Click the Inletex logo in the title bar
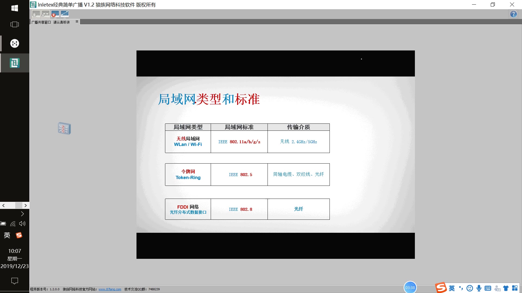This screenshot has height=293, width=522. point(33,5)
